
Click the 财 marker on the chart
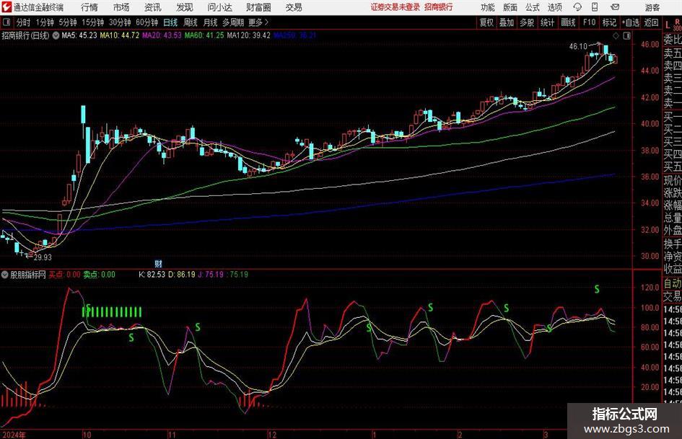pyautogui.click(x=158, y=263)
